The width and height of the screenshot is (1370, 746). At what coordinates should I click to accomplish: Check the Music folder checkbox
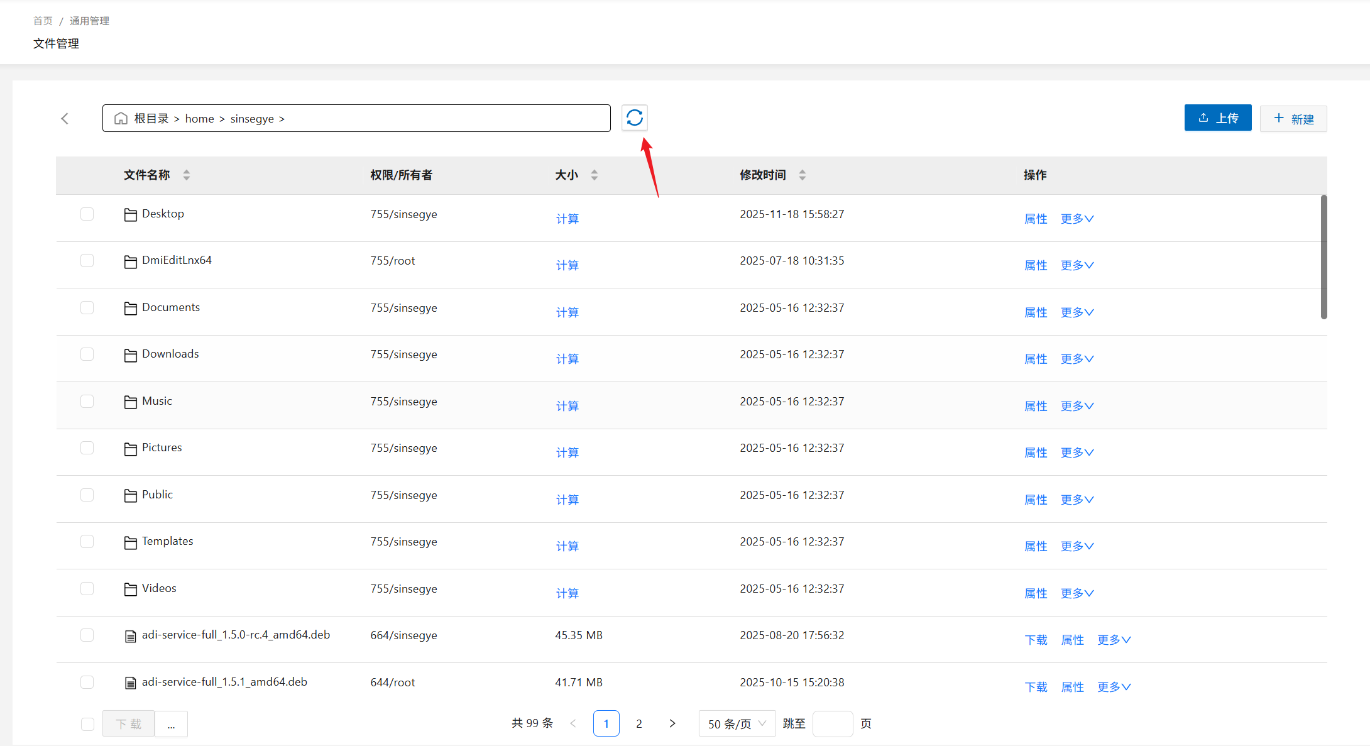point(87,401)
